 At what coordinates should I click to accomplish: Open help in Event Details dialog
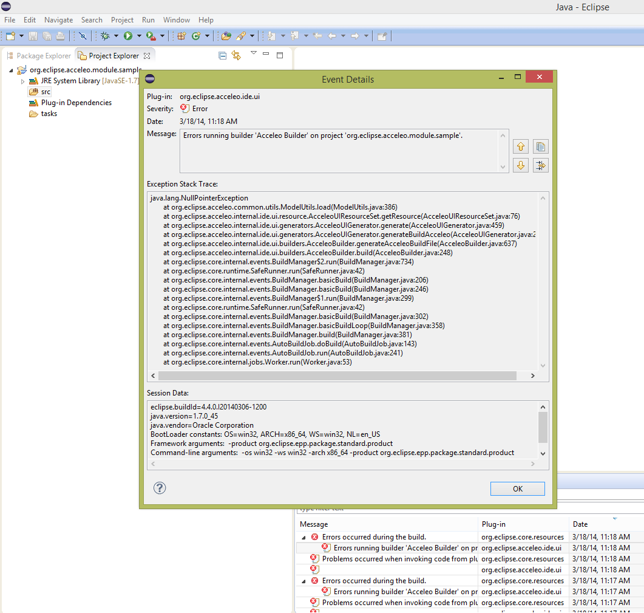coord(160,488)
